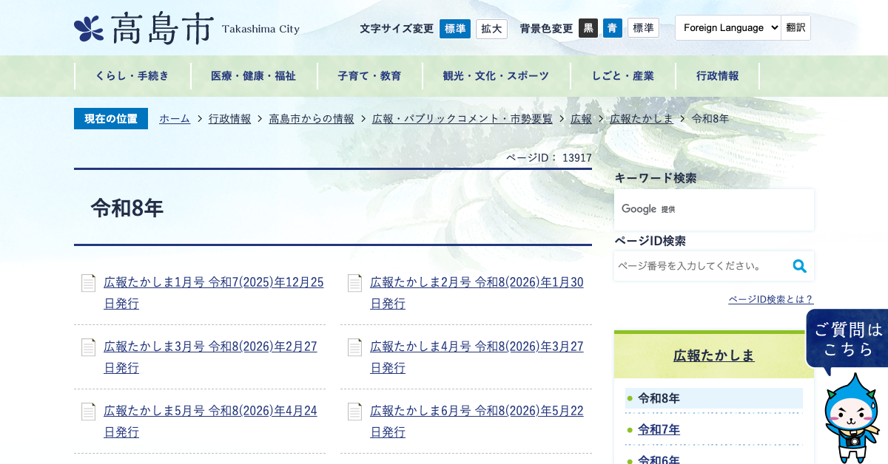The width and height of the screenshot is (888, 464).
Task: Open 医療・健康・福祉 menu
Action: [x=254, y=76]
